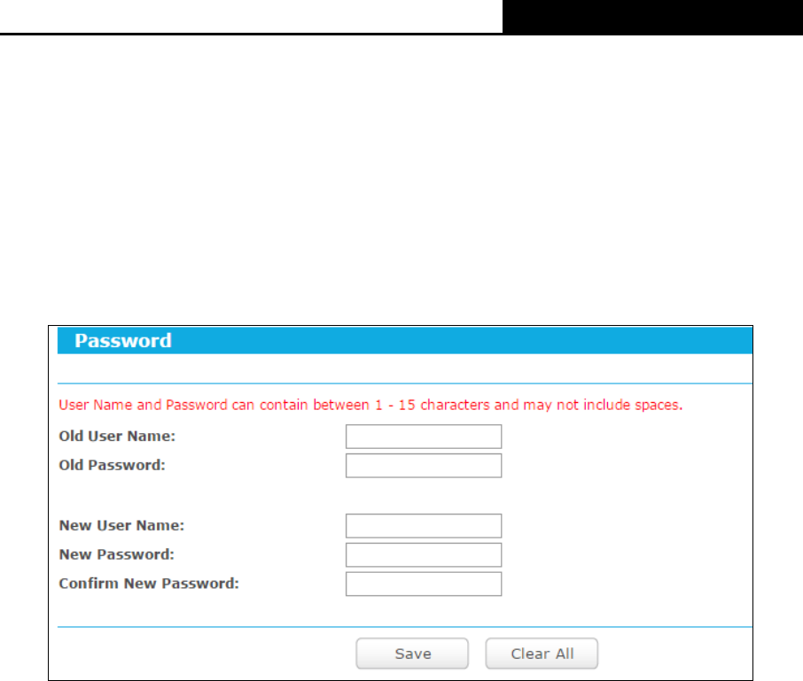Click the blank white strip beside black bar
Image resolution: width=803 pixels, height=681 pixels.
[251, 16]
